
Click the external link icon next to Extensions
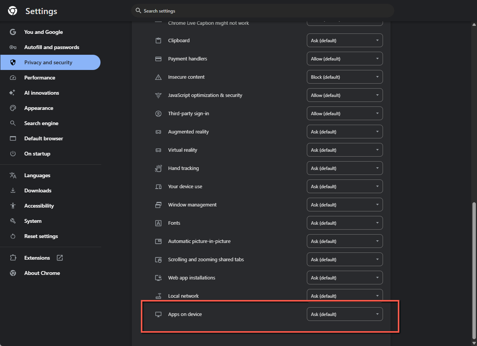click(x=60, y=258)
